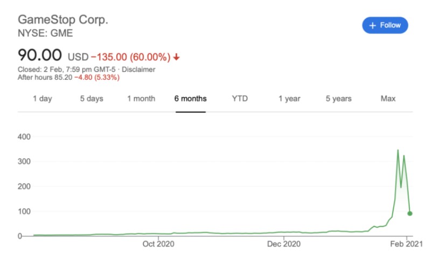
Task: Click the Dec 2020 axis label
Action: [x=283, y=244]
